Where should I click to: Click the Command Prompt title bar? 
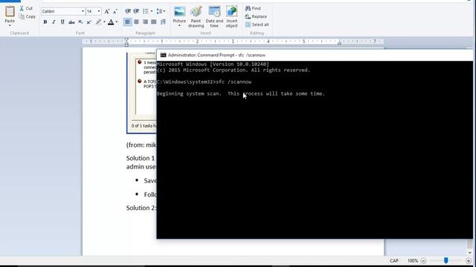tap(315, 55)
